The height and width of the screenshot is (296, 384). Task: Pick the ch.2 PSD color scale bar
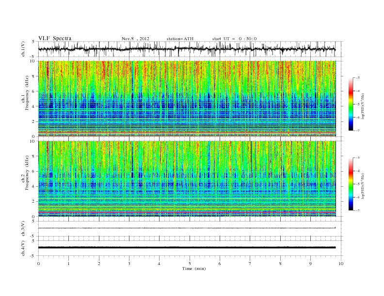[351, 184]
